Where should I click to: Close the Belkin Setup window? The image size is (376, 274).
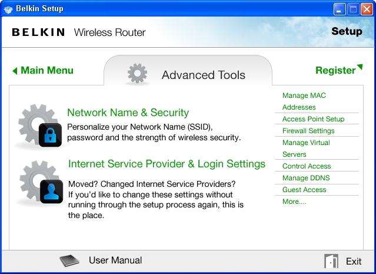point(367,9)
